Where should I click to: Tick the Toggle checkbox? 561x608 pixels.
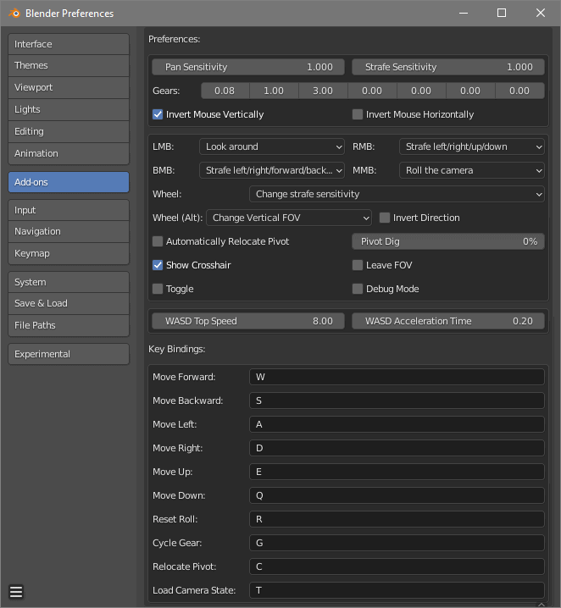click(x=158, y=289)
